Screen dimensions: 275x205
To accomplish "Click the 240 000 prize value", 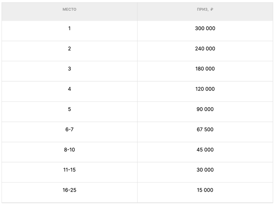I will 205,49.
